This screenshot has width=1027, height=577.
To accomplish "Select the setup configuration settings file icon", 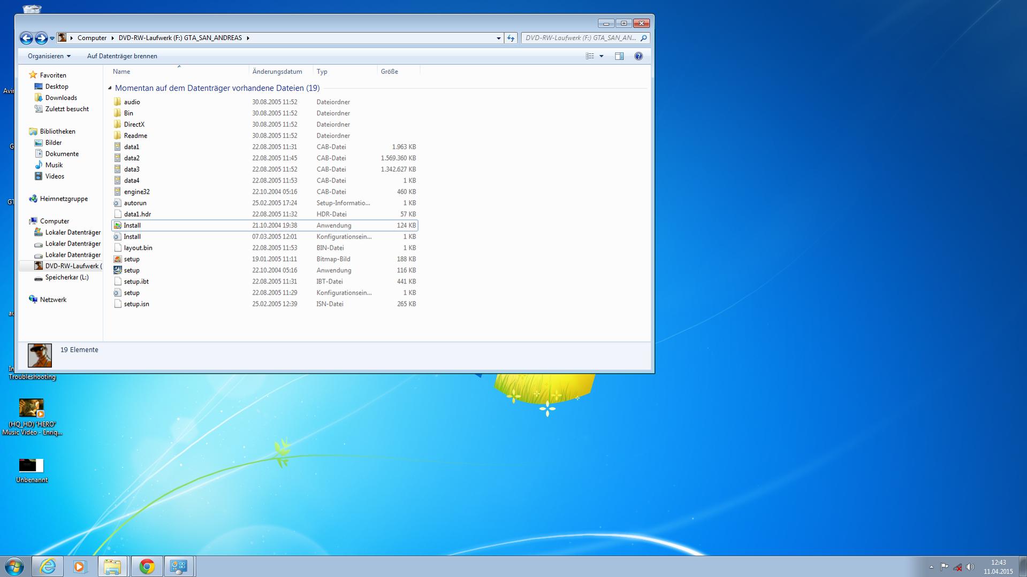I will pos(117,293).
